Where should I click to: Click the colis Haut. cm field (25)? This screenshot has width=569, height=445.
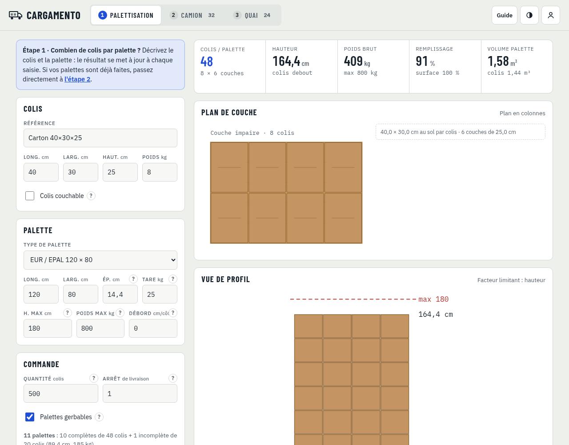pos(120,172)
